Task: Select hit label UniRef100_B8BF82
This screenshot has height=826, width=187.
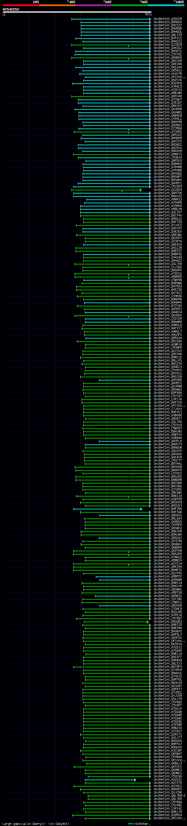Action: (x=168, y=254)
